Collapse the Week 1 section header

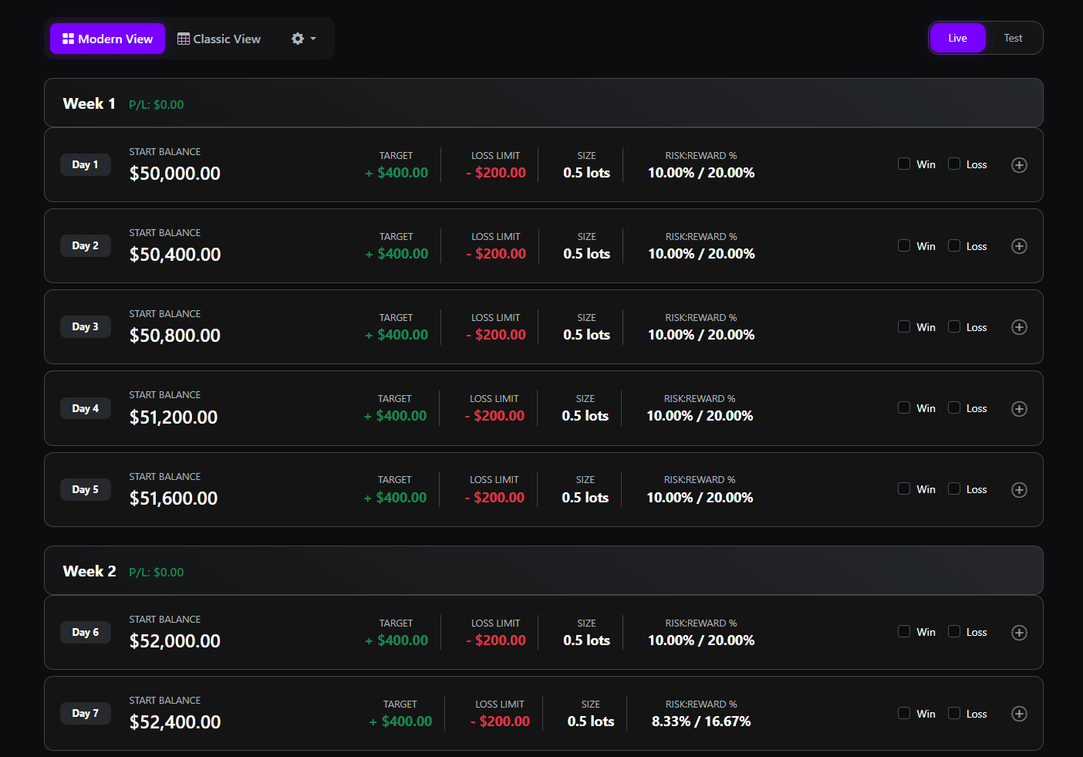click(89, 103)
